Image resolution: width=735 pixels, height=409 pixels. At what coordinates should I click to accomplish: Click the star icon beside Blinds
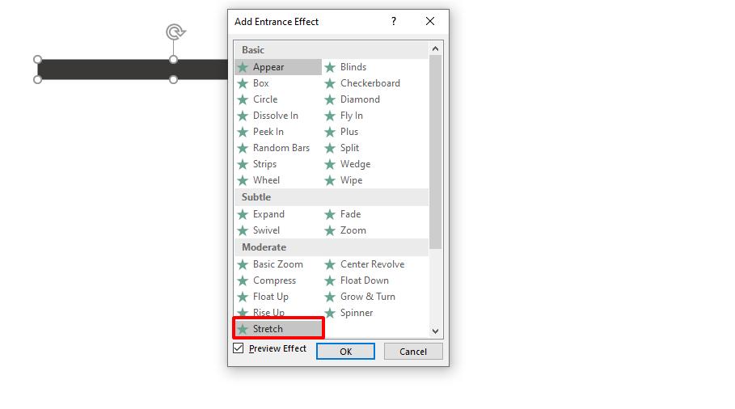click(330, 67)
